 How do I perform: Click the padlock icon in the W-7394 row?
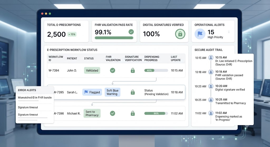(133, 70)
